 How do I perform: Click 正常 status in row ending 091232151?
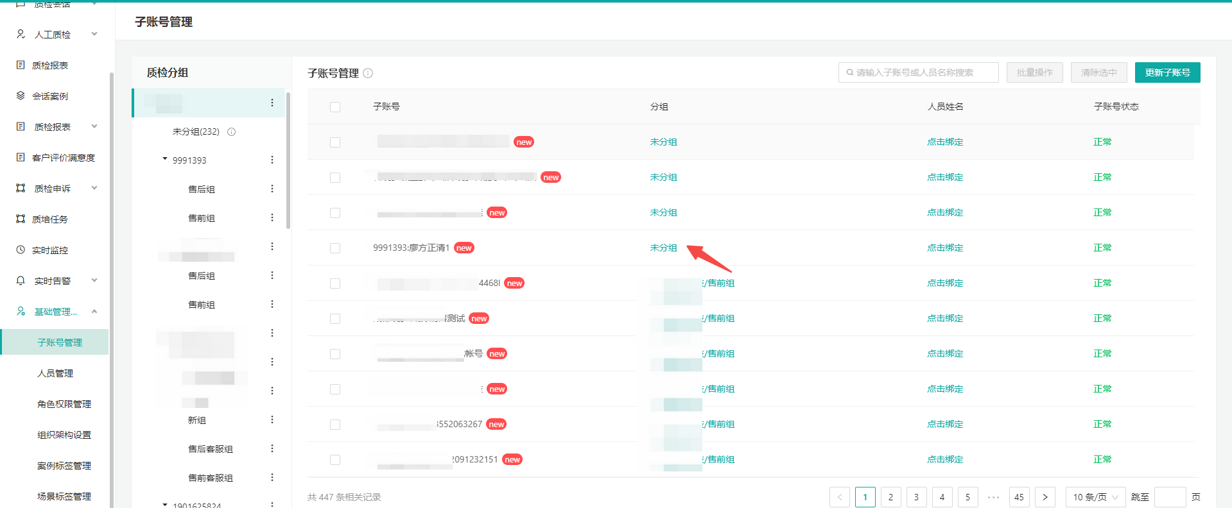point(1102,459)
